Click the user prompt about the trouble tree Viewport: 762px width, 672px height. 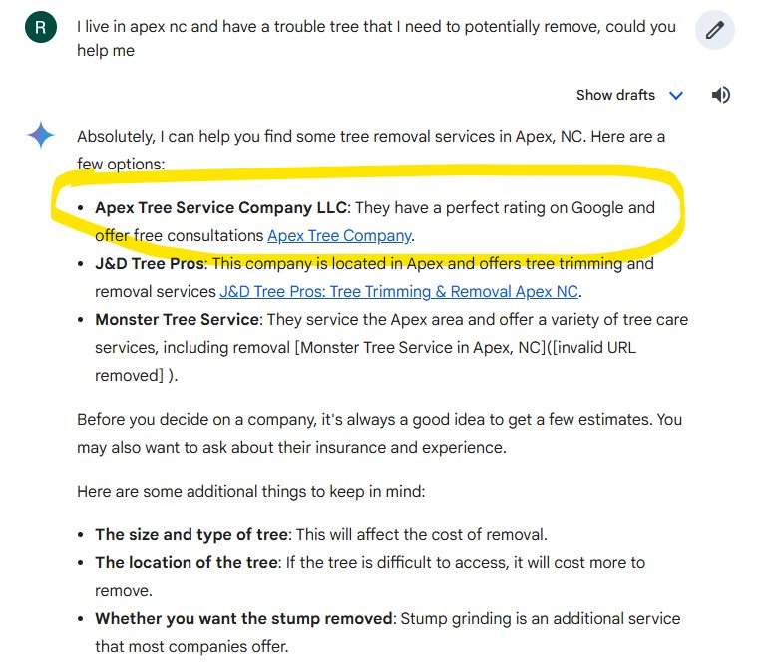click(x=376, y=38)
